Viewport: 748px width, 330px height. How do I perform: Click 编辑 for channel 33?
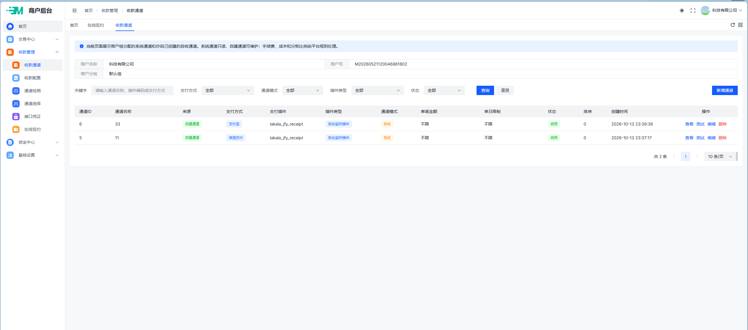point(711,124)
